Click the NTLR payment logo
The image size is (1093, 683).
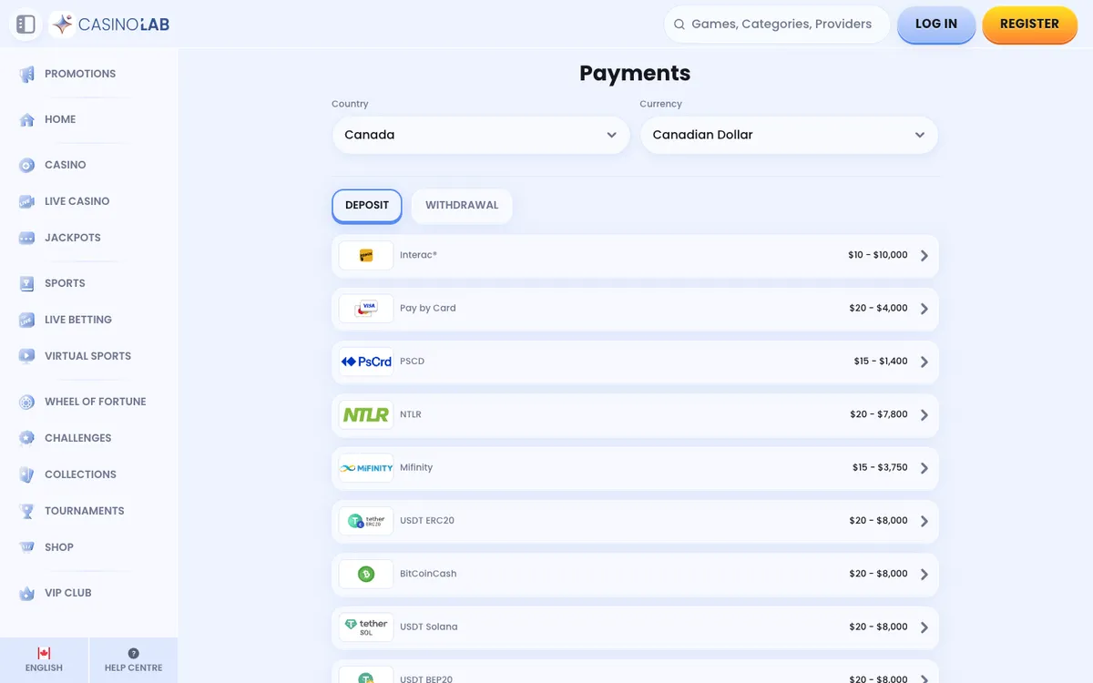[x=366, y=414]
